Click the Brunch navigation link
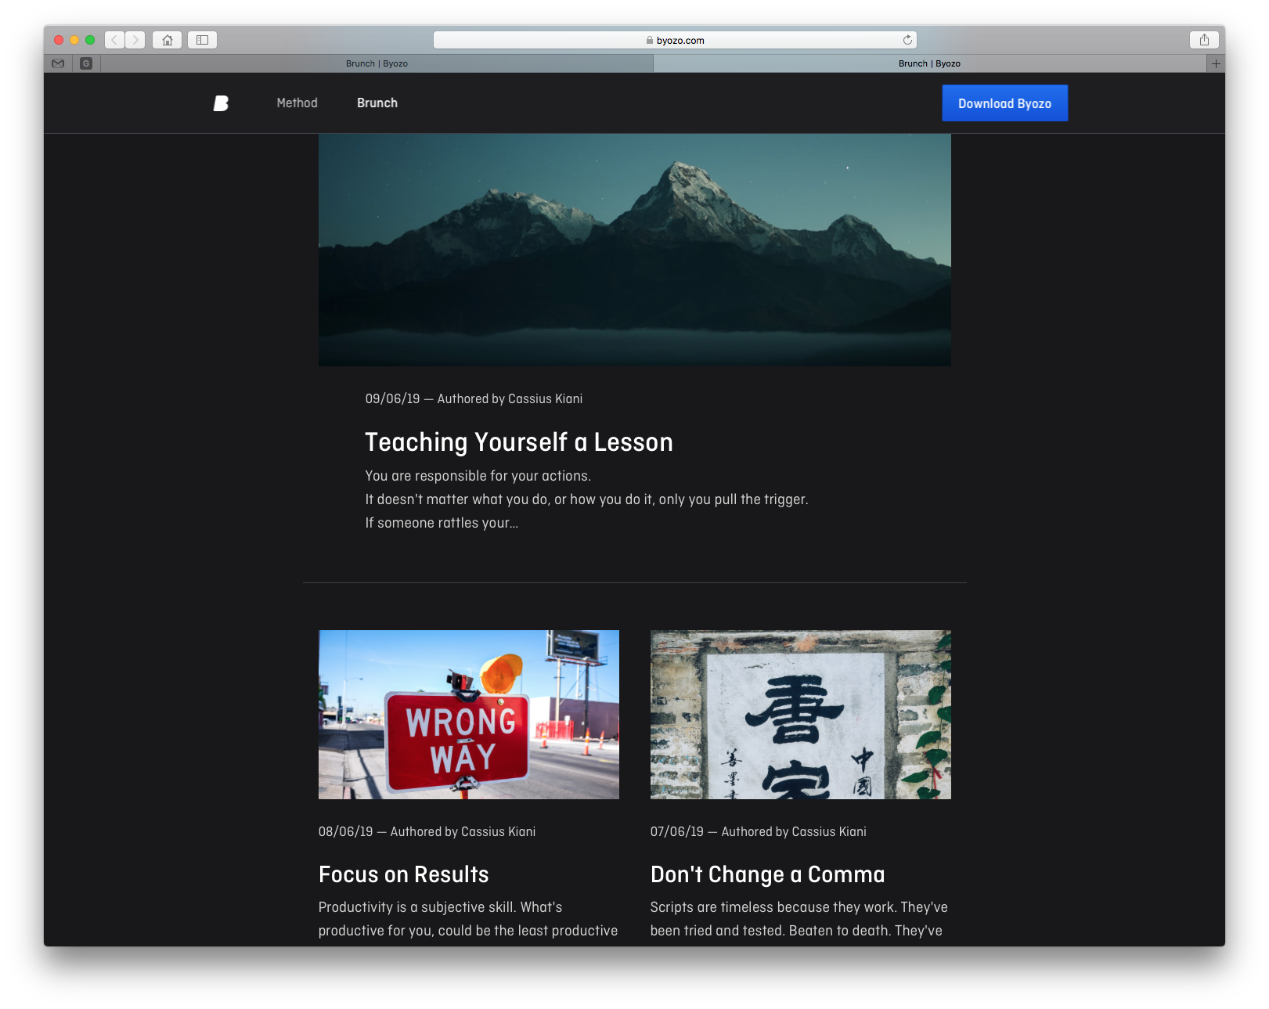The height and width of the screenshot is (1009, 1269). coord(377,103)
